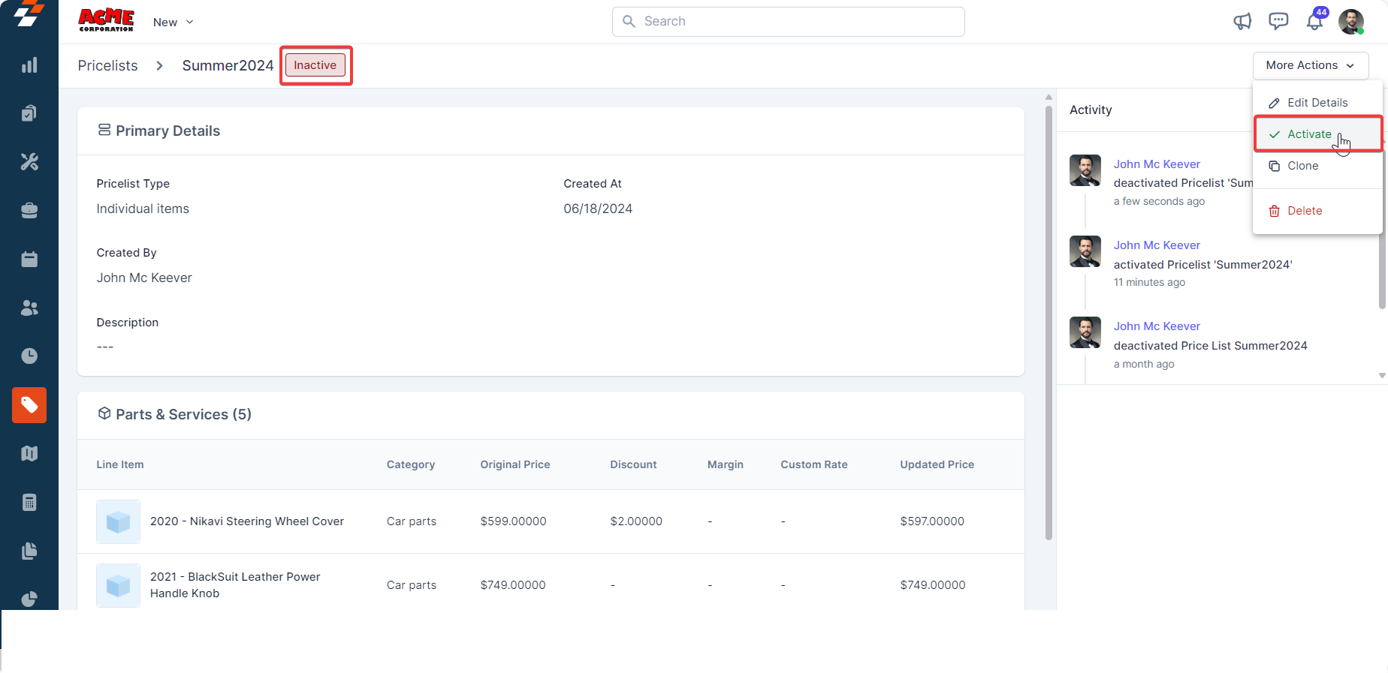1388x673 pixels.
Task: Open the map icon in sidebar
Action: [x=29, y=454]
